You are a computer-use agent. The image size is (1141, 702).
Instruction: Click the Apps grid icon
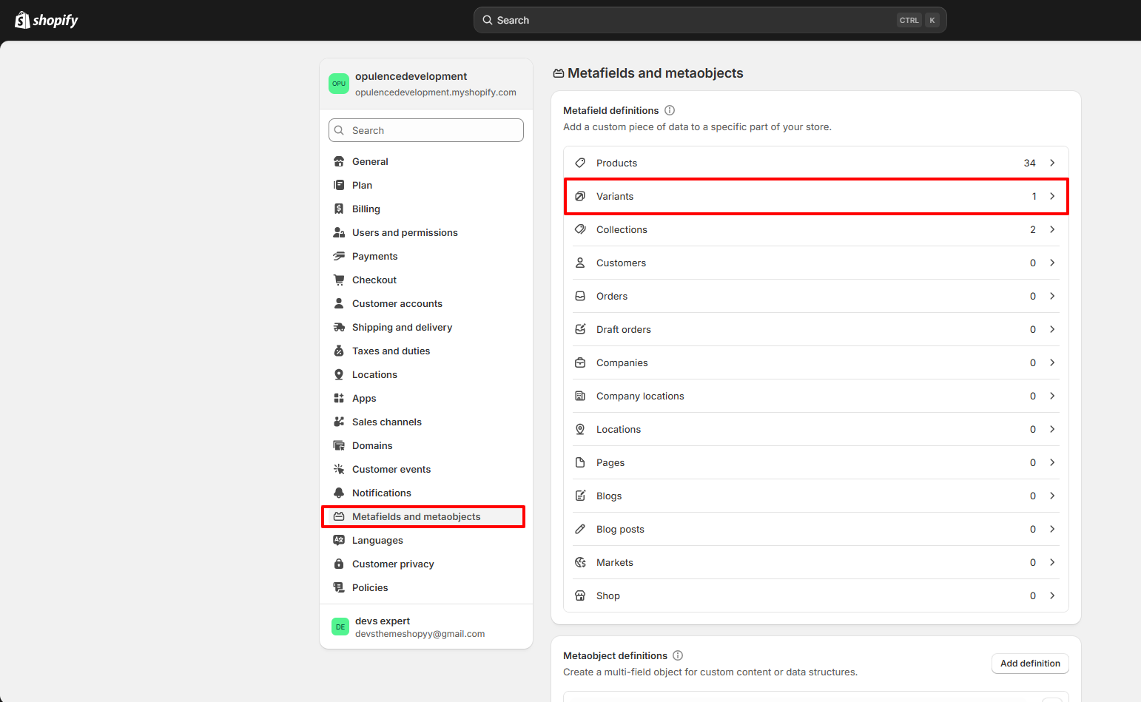point(339,398)
